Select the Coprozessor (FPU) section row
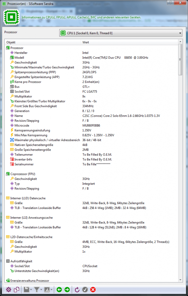188x296 pixels. click(x=23, y=174)
